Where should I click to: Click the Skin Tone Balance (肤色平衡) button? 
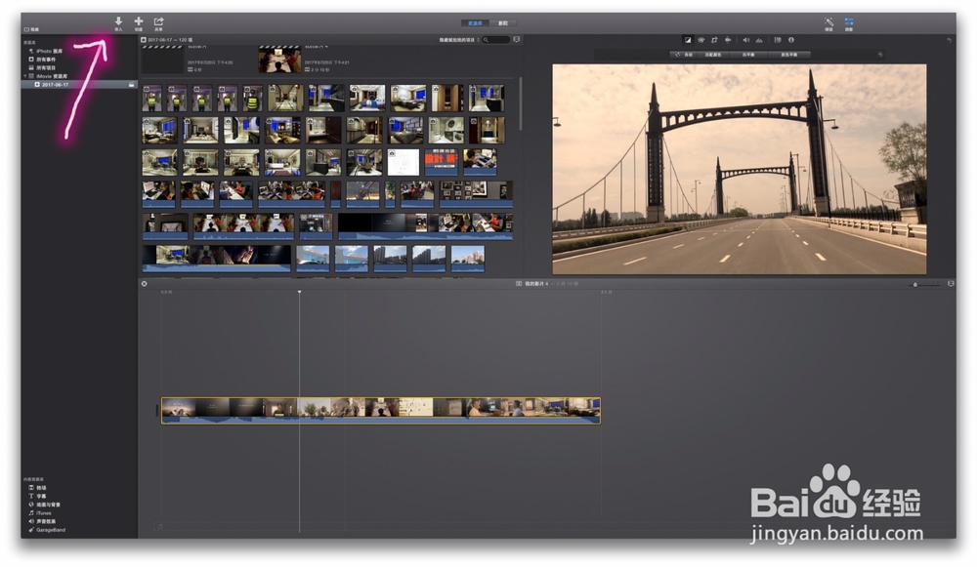pos(788,55)
